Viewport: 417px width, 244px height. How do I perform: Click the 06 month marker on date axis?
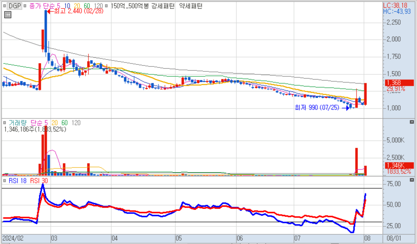pos(240,238)
